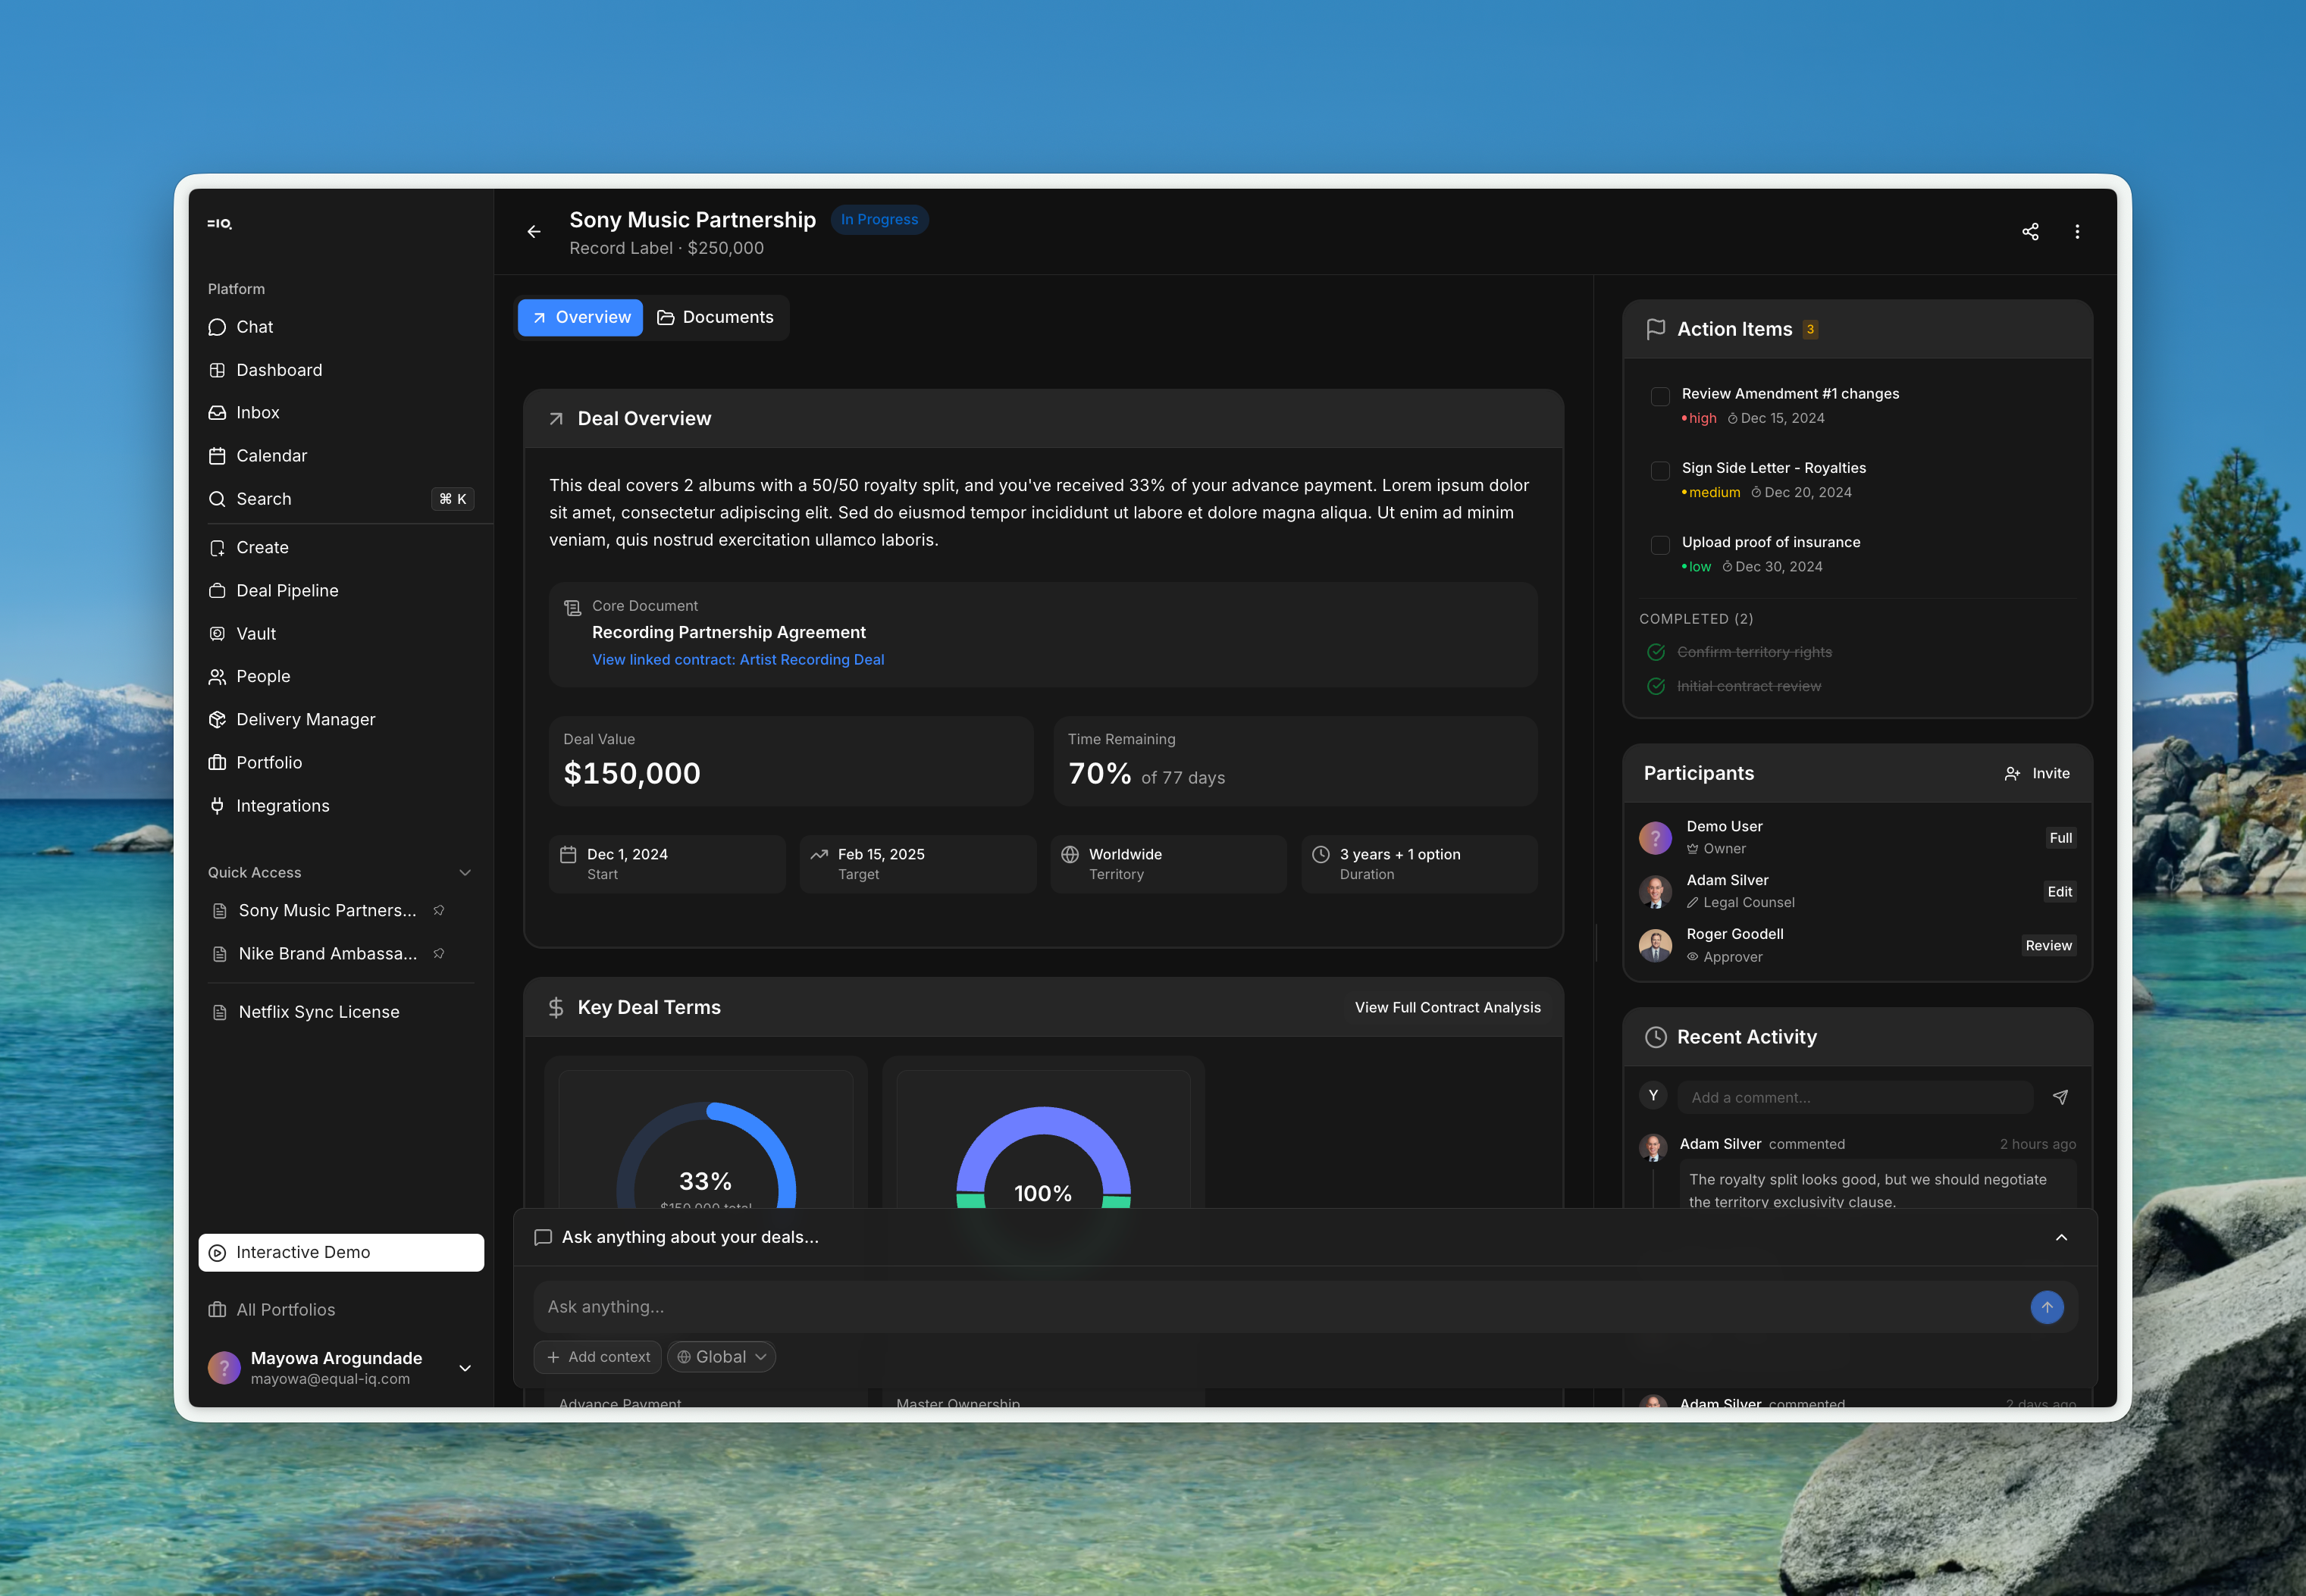Open the Global scope dropdown
Image resolution: width=2306 pixels, height=1596 pixels.
click(721, 1357)
